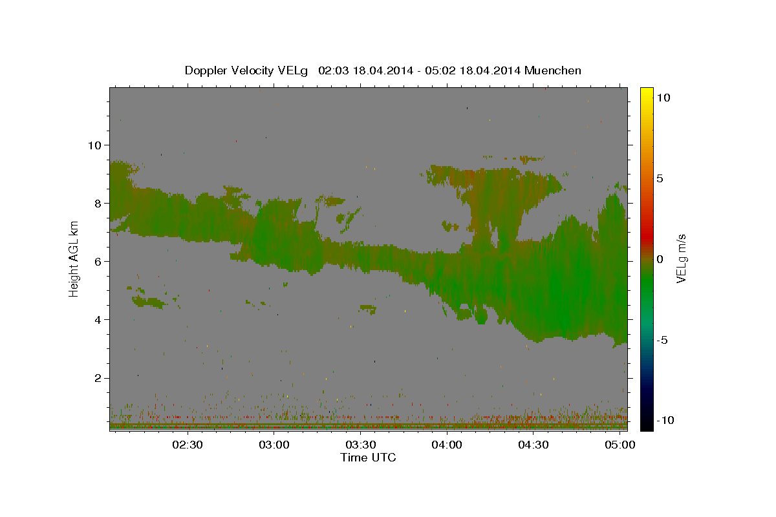Screen dimensions: 776x517
Task: Click the 04:30 time tick label
Action: tap(533, 445)
